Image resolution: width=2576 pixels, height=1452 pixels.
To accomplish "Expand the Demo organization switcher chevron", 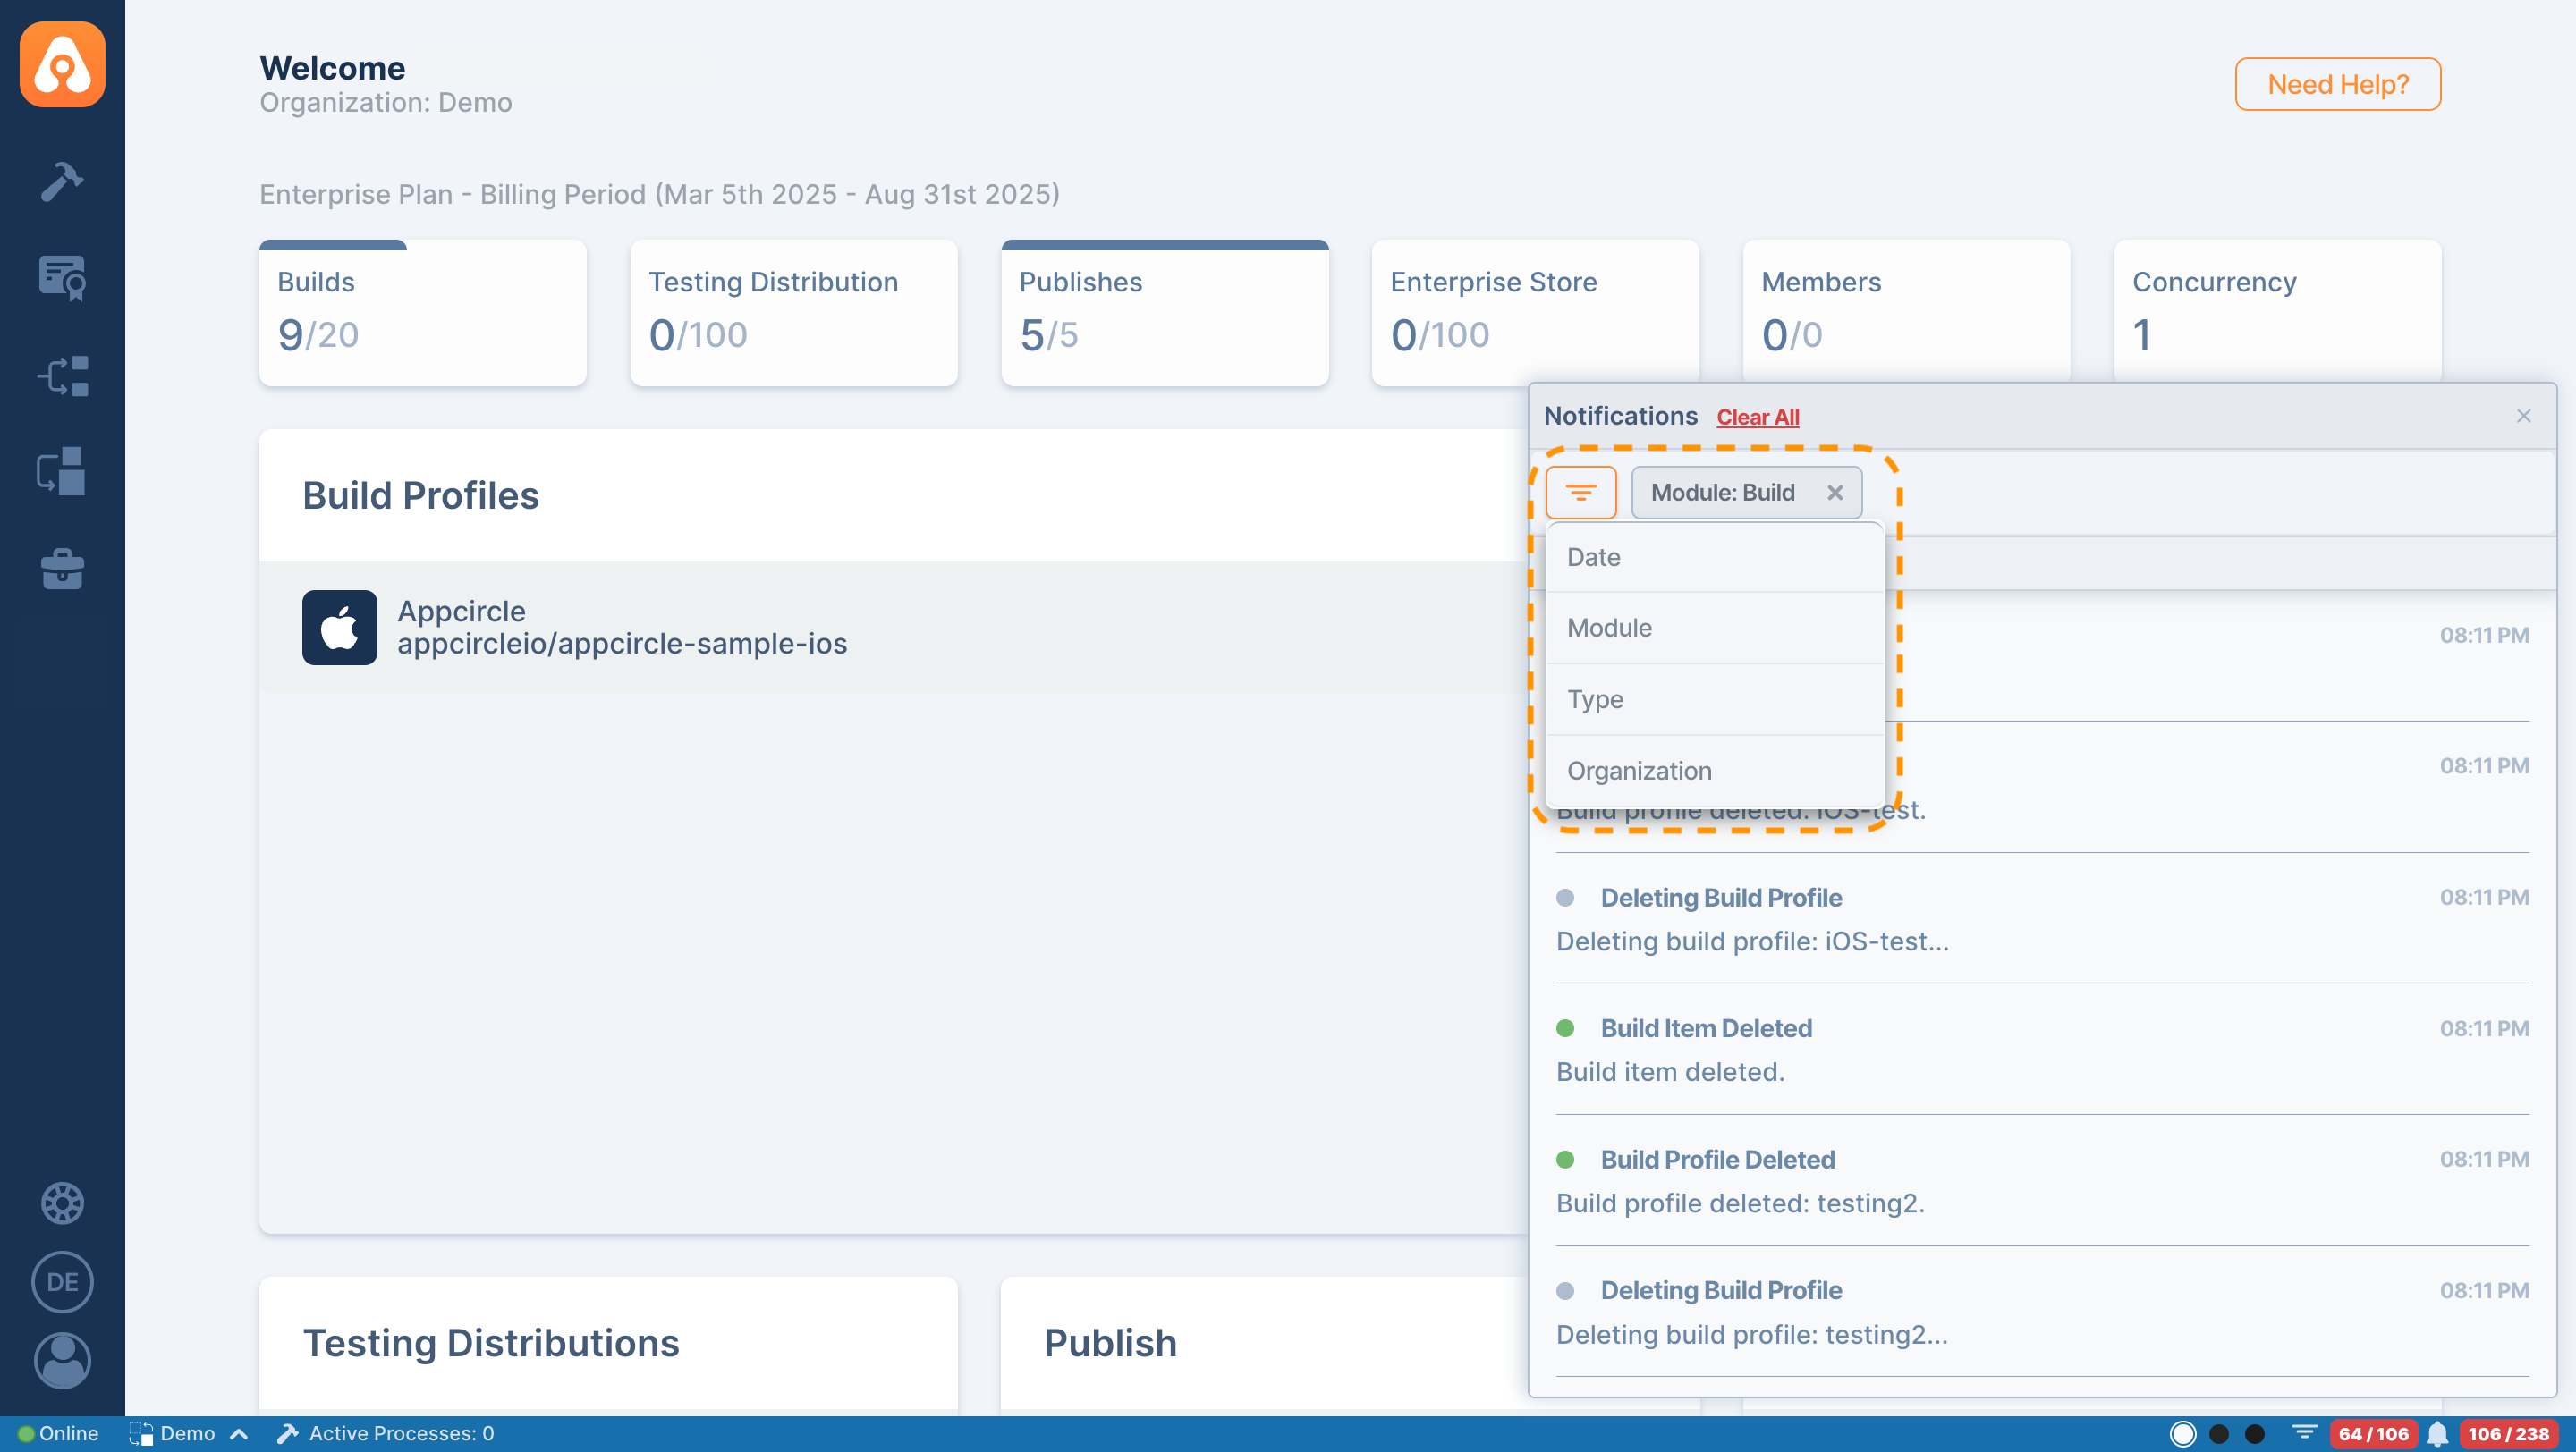I will click(x=238, y=1433).
